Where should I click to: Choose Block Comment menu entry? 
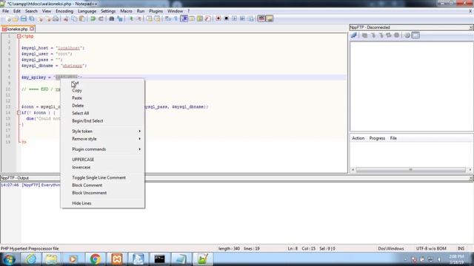pos(102,185)
